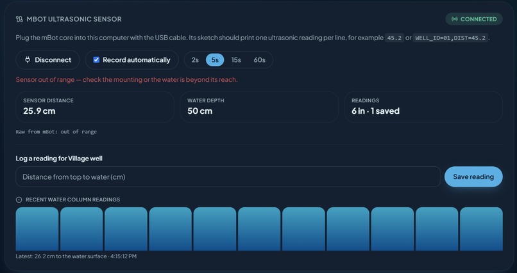517x273 pixels.
Task: Select the 5s recording interval
Action: click(x=215, y=60)
